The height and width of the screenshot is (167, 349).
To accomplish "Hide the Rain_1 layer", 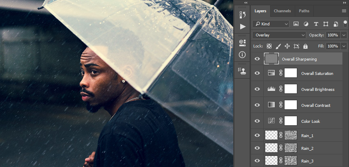I will pyautogui.click(x=257, y=135).
